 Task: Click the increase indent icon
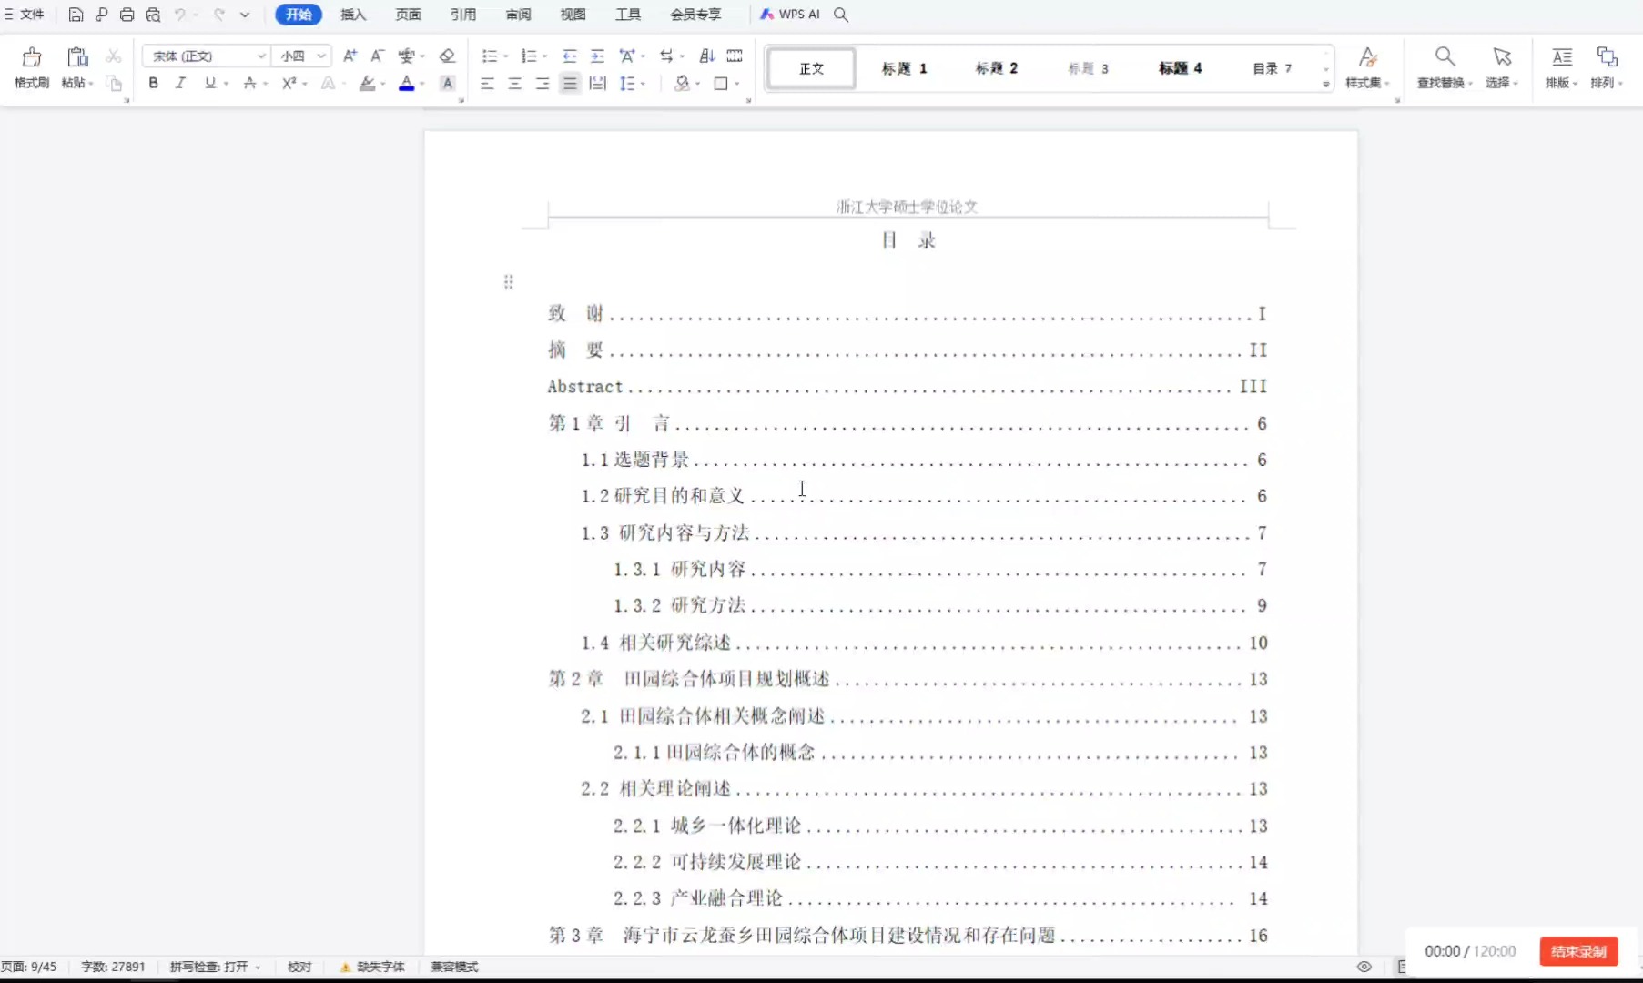tap(597, 56)
